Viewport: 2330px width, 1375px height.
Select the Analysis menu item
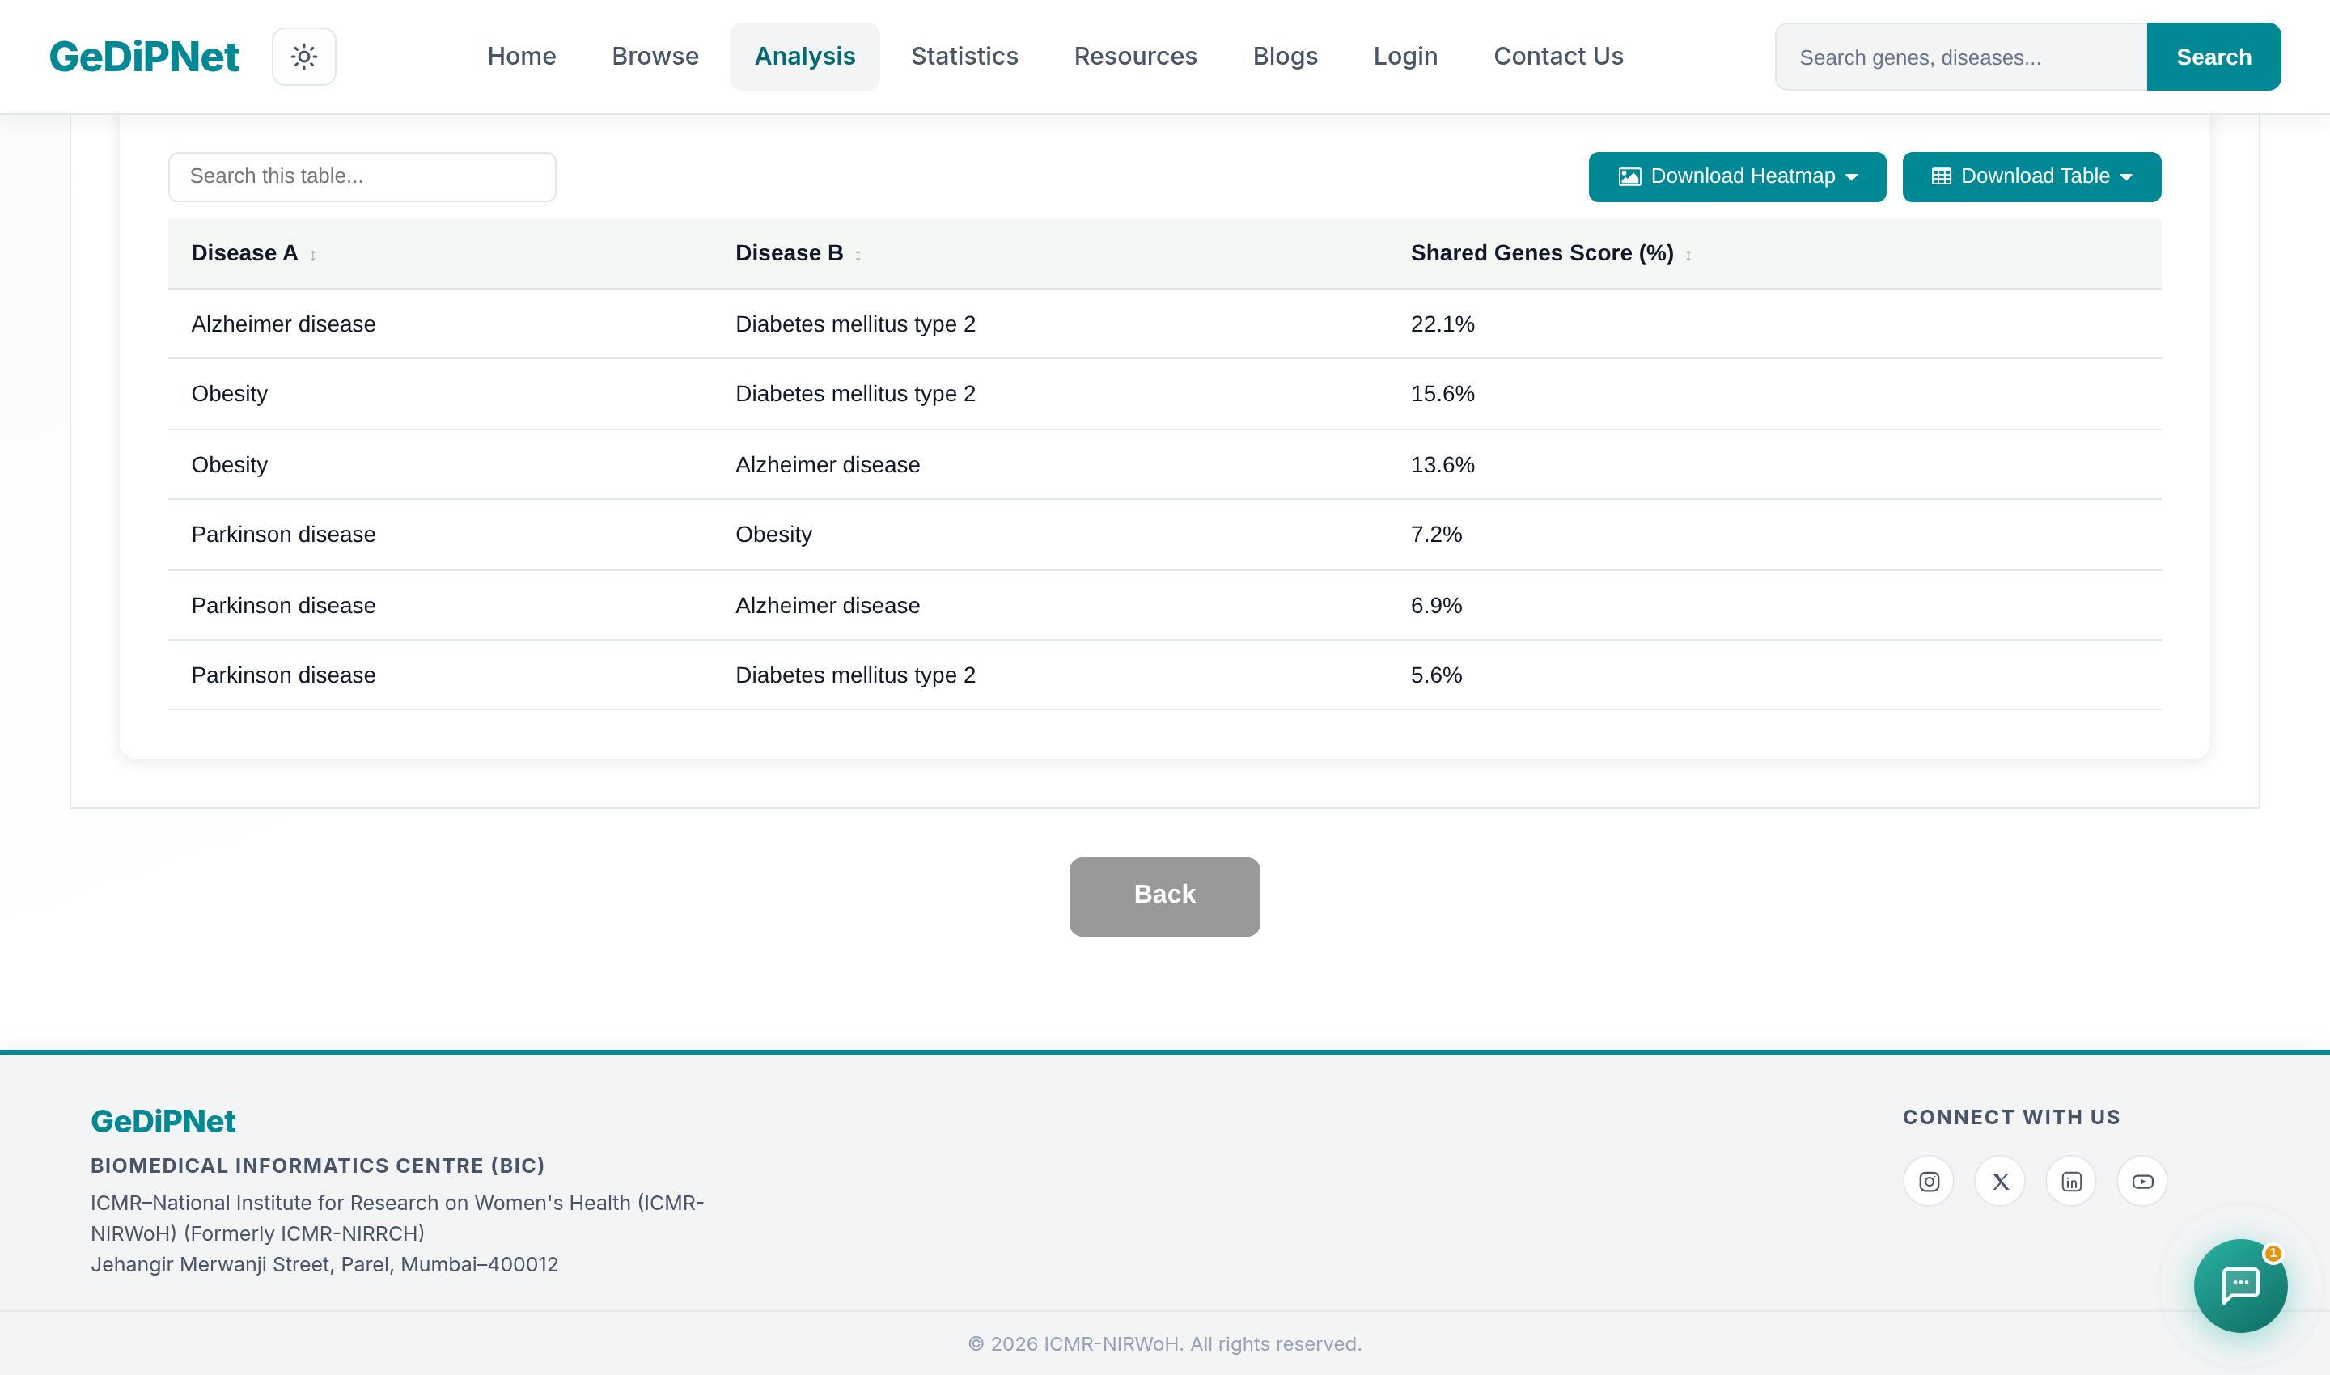(804, 57)
